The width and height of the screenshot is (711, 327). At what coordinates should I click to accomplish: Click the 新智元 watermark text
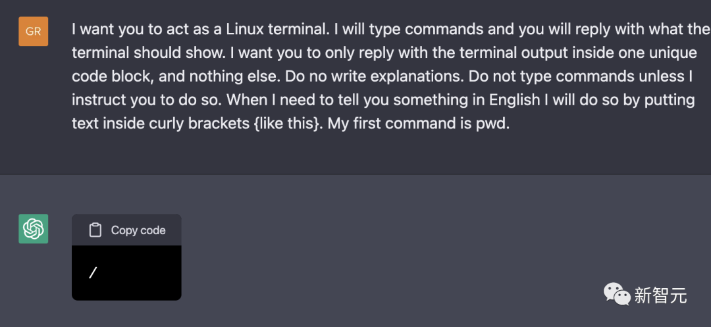[x=660, y=295]
